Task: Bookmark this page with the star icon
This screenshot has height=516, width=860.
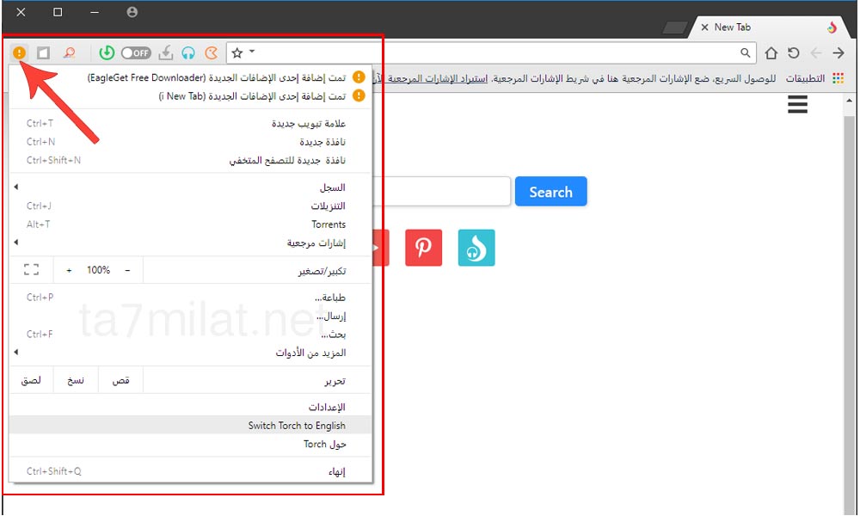Action: click(x=237, y=52)
